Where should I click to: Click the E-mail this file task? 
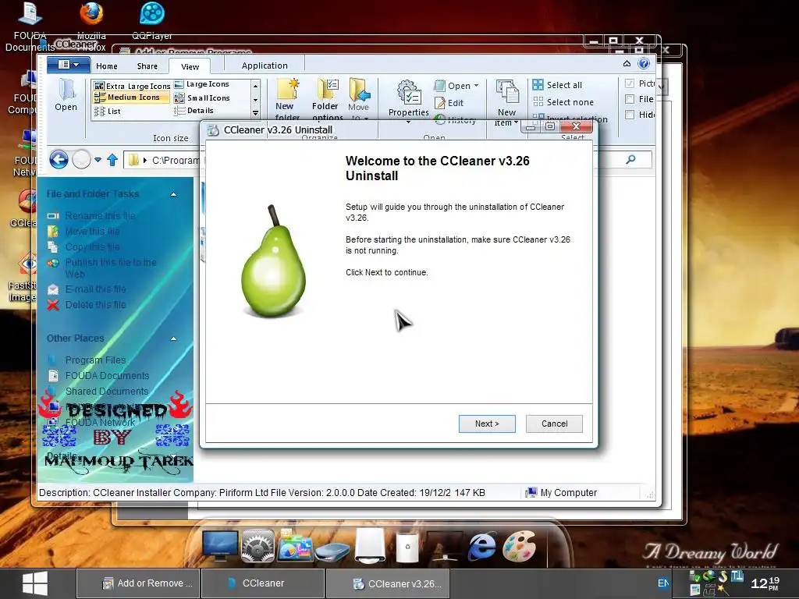(x=87, y=289)
